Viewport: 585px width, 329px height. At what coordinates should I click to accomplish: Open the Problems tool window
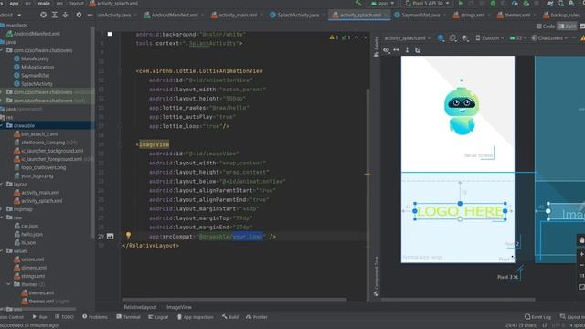(x=95, y=317)
